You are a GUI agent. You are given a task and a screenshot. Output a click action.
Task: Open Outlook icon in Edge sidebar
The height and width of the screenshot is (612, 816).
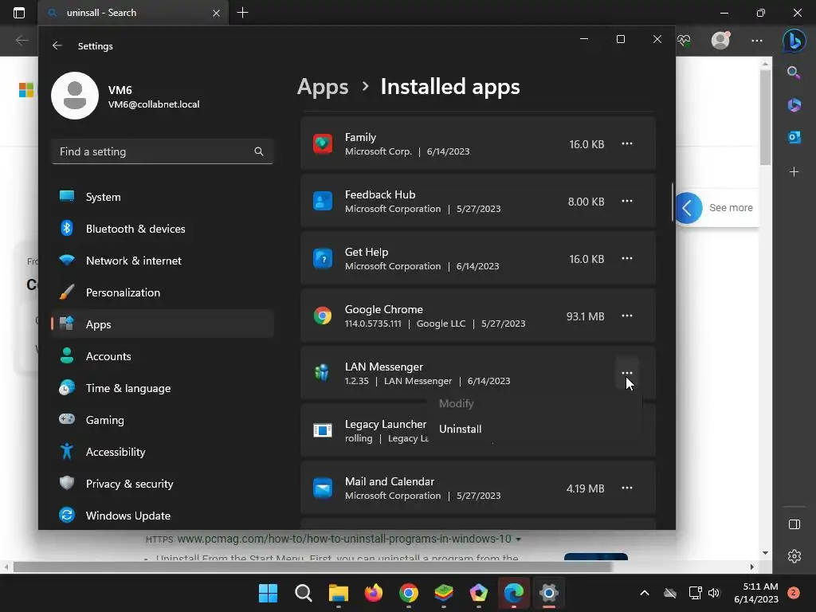click(x=794, y=137)
